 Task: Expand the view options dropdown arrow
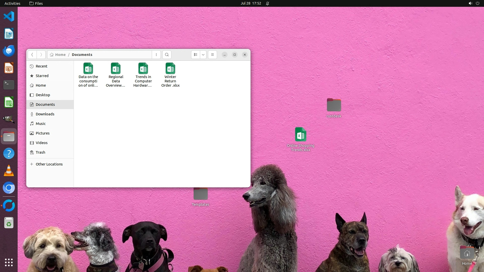click(x=203, y=55)
